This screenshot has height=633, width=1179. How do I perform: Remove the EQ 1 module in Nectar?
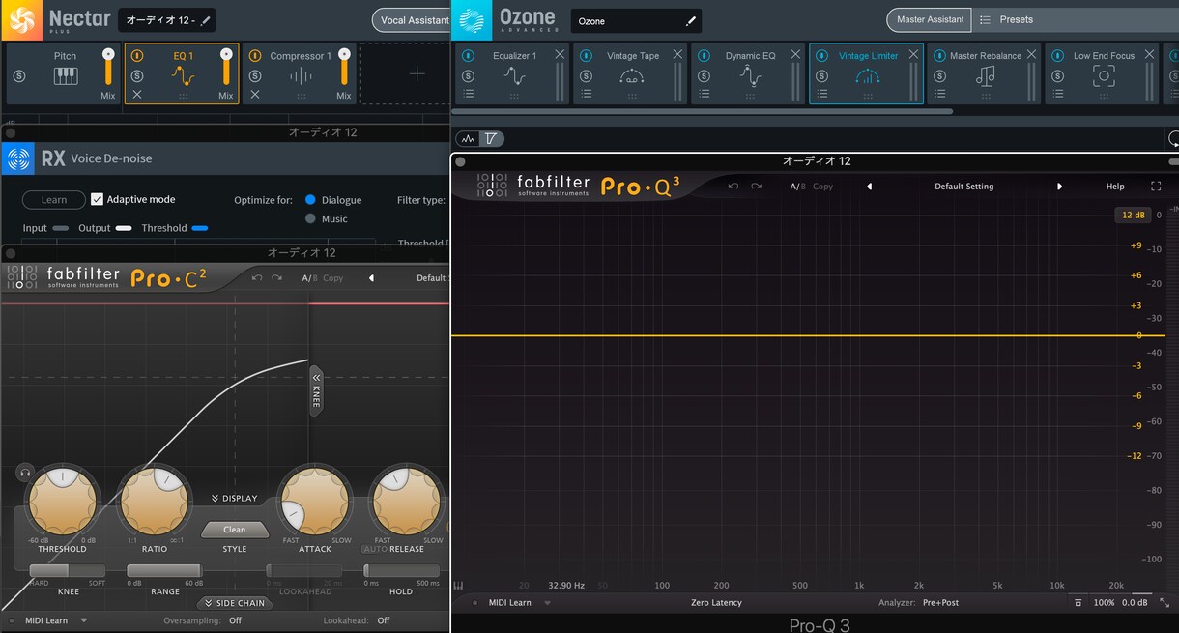(x=137, y=94)
